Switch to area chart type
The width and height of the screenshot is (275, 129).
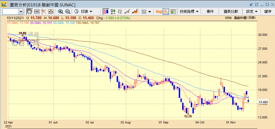(x=134, y=11)
